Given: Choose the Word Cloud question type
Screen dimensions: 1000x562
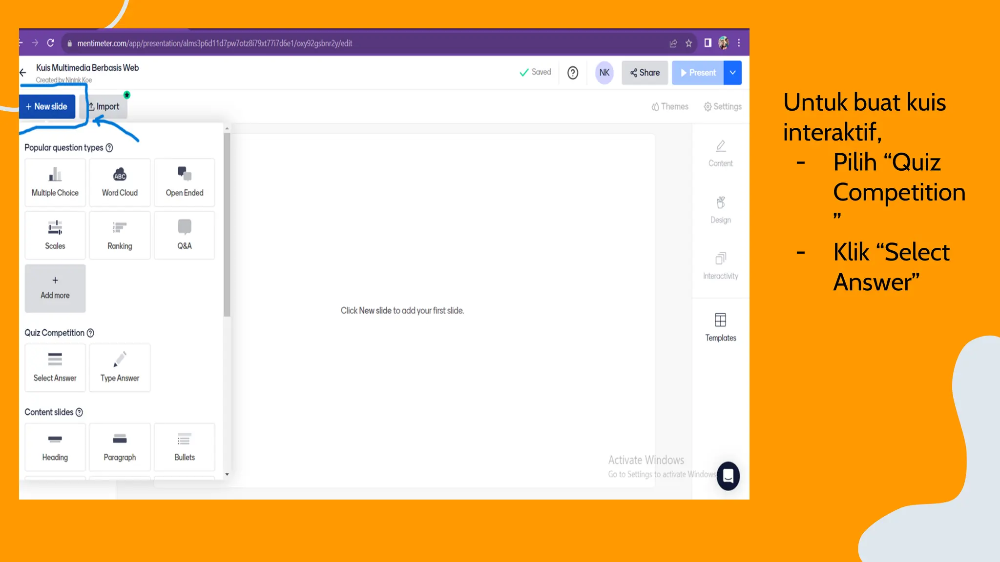Looking at the screenshot, I should [x=120, y=182].
